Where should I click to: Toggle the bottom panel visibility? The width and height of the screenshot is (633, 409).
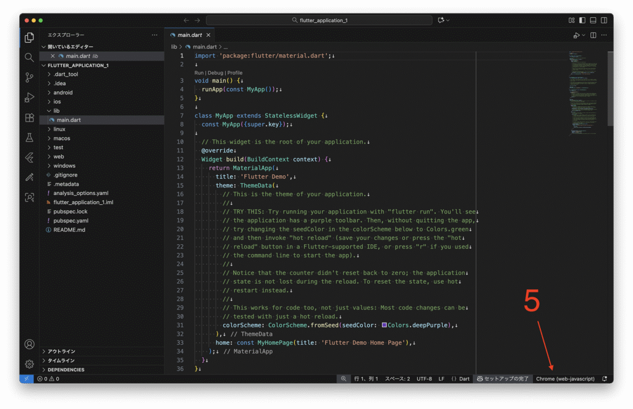click(593, 20)
